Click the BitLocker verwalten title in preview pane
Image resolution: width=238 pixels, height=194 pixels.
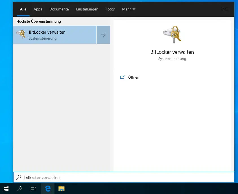pyautogui.click(x=172, y=52)
